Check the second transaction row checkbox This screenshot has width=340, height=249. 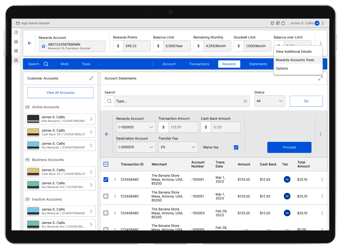pos(106,196)
